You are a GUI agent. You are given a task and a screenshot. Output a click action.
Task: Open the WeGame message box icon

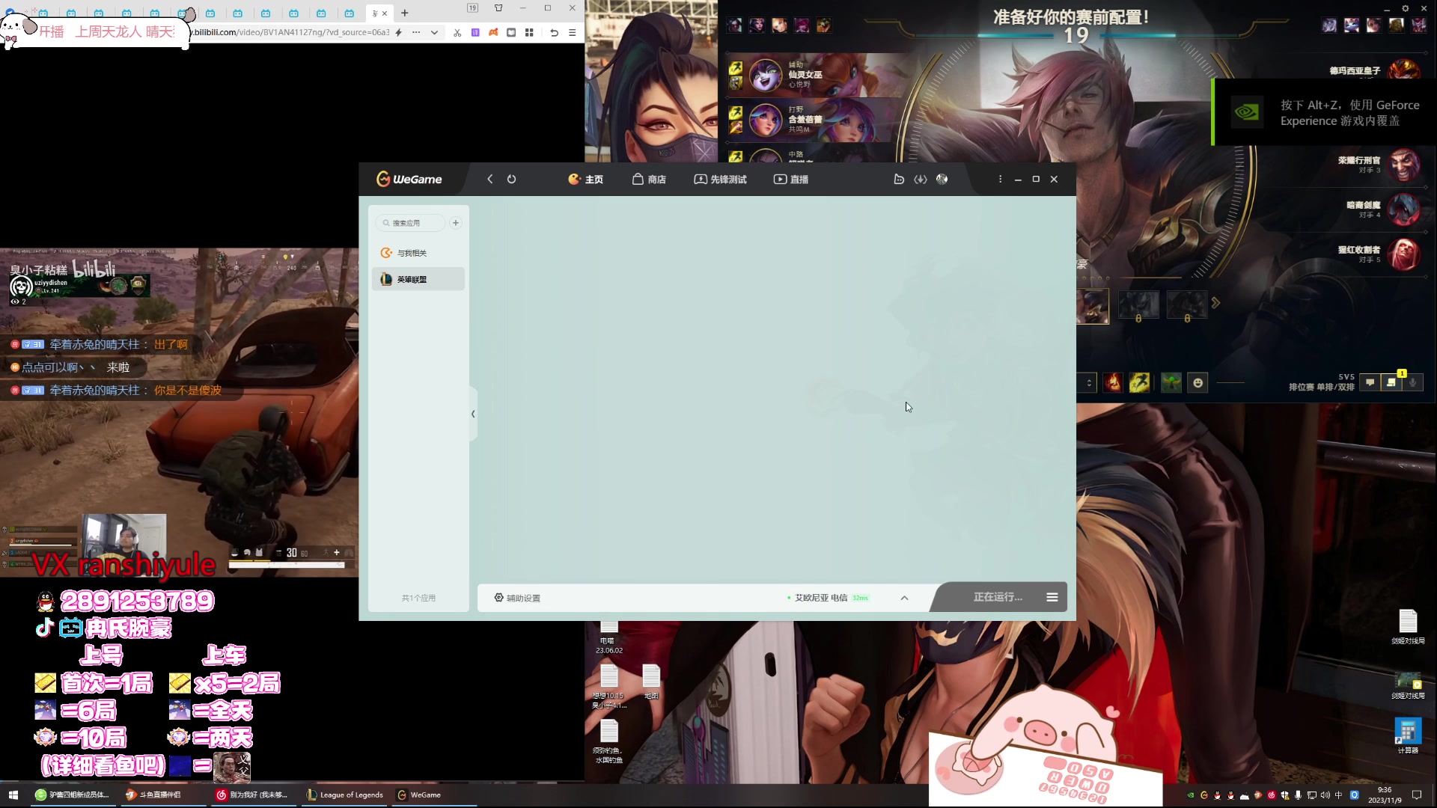[899, 179]
